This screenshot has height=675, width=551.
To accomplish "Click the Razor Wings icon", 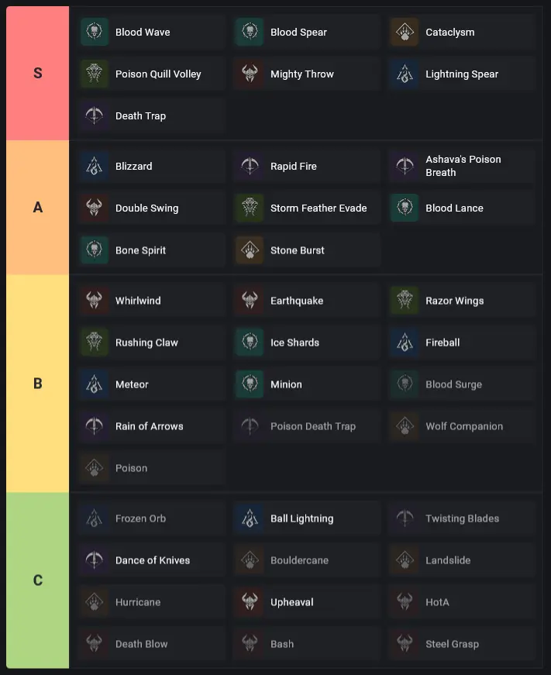I will click(404, 301).
